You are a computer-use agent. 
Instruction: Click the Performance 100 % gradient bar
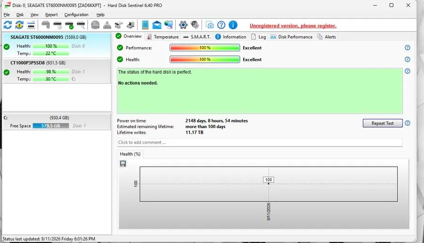(205, 48)
